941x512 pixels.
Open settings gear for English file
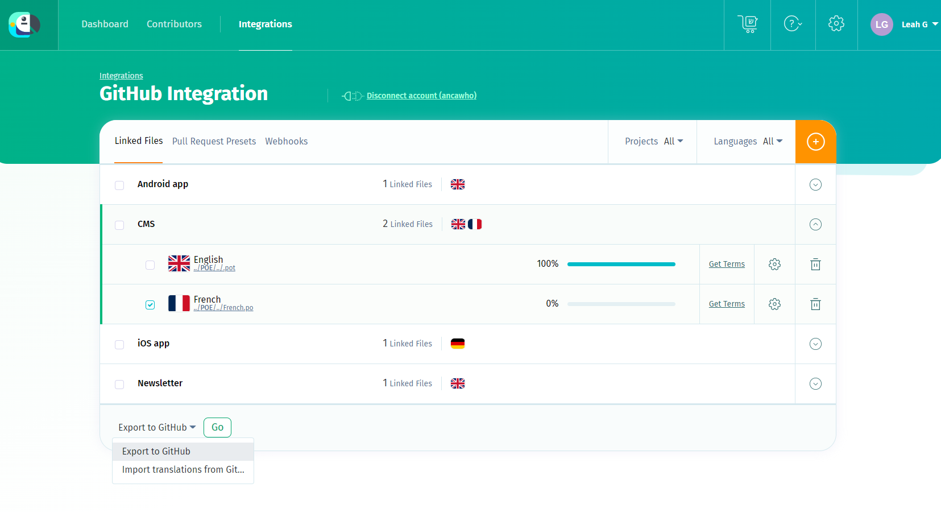point(774,264)
